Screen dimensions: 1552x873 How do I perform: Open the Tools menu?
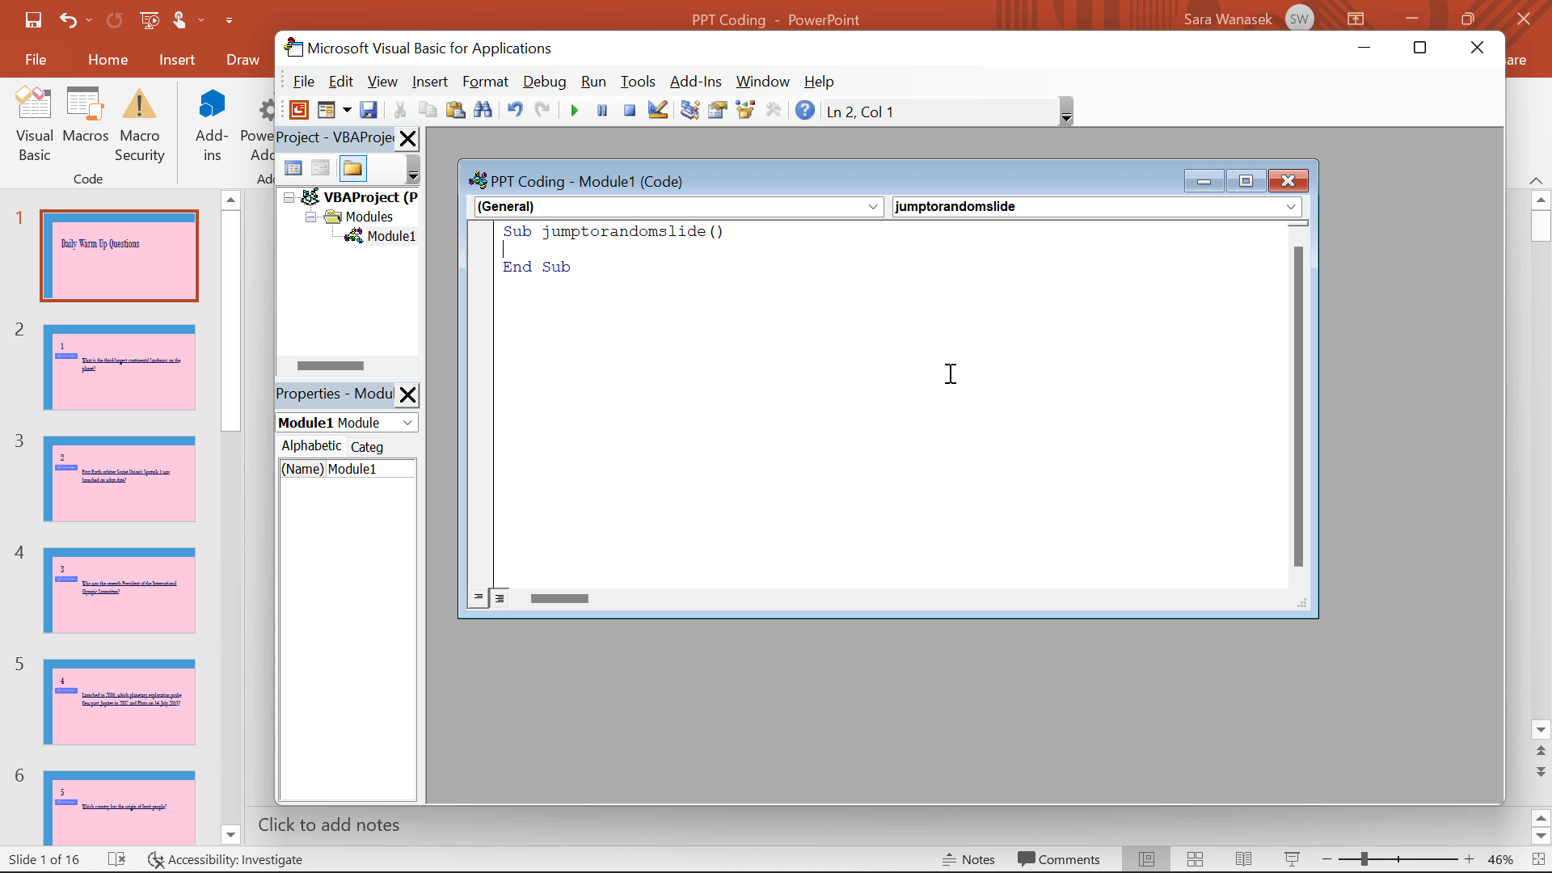click(638, 81)
